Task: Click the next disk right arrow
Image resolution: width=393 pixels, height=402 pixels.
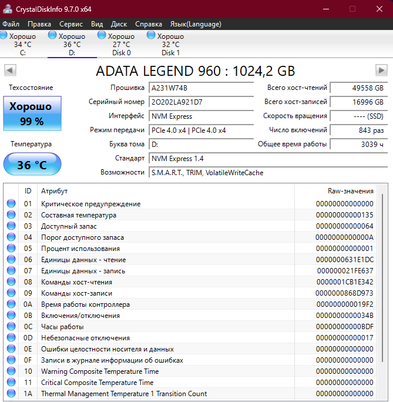Action: 381,71
